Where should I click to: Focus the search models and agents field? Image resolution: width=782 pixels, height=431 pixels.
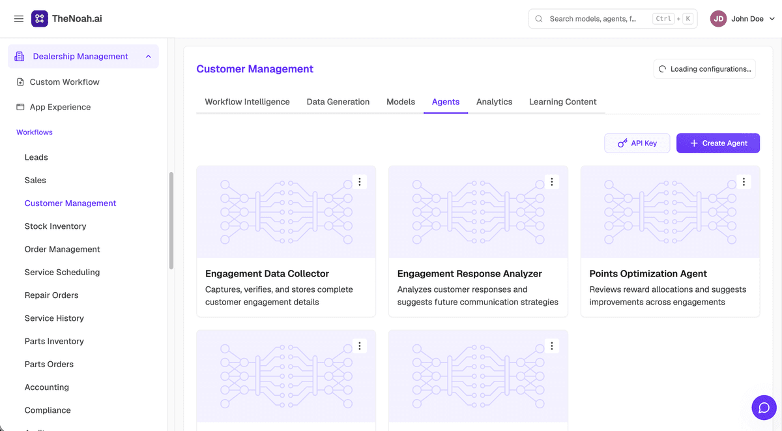(x=613, y=19)
